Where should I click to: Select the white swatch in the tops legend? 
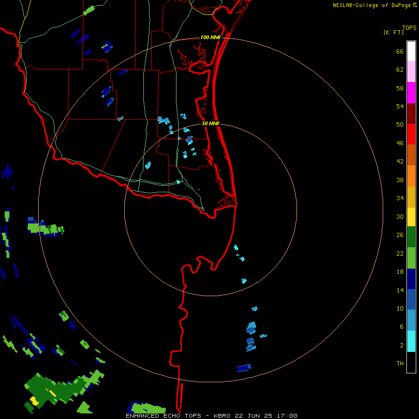click(x=411, y=51)
